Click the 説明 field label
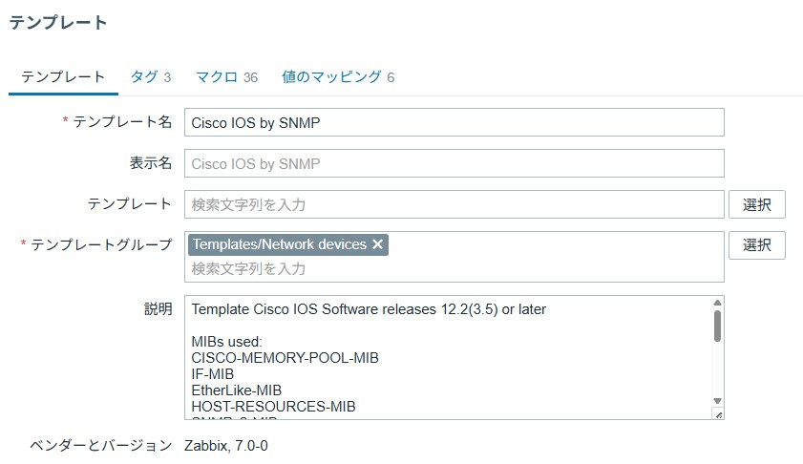 (158, 308)
